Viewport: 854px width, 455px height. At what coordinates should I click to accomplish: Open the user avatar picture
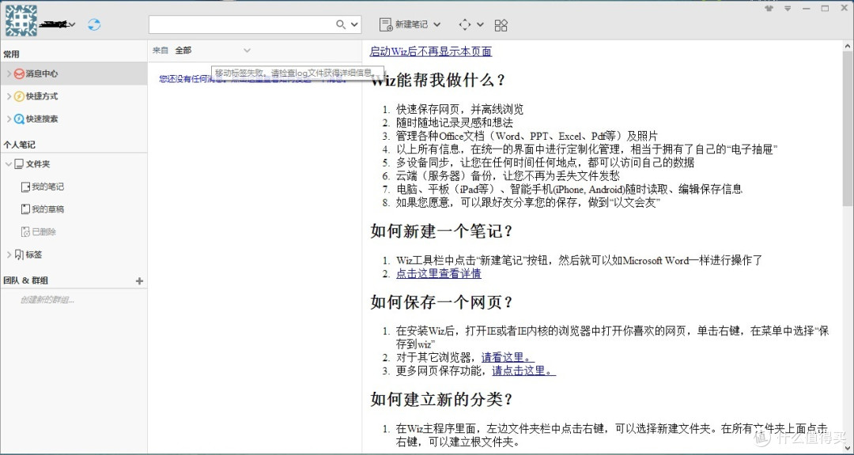(x=21, y=21)
